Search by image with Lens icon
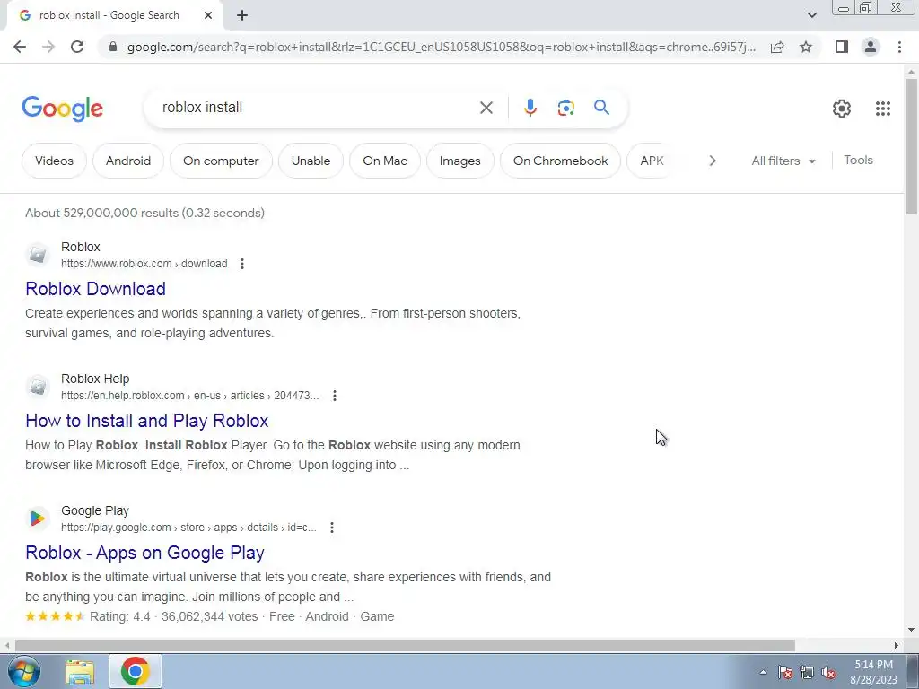Image resolution: width=919 pixels, height=689 pixels. (x=565, y=108)
